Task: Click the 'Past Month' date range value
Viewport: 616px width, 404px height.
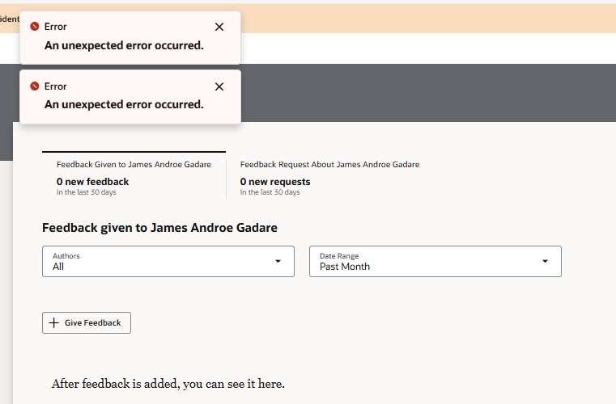Action: click(x=345, y=267)
